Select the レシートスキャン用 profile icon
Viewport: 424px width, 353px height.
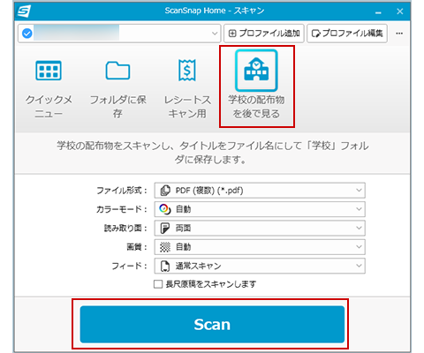coord(187,70)
